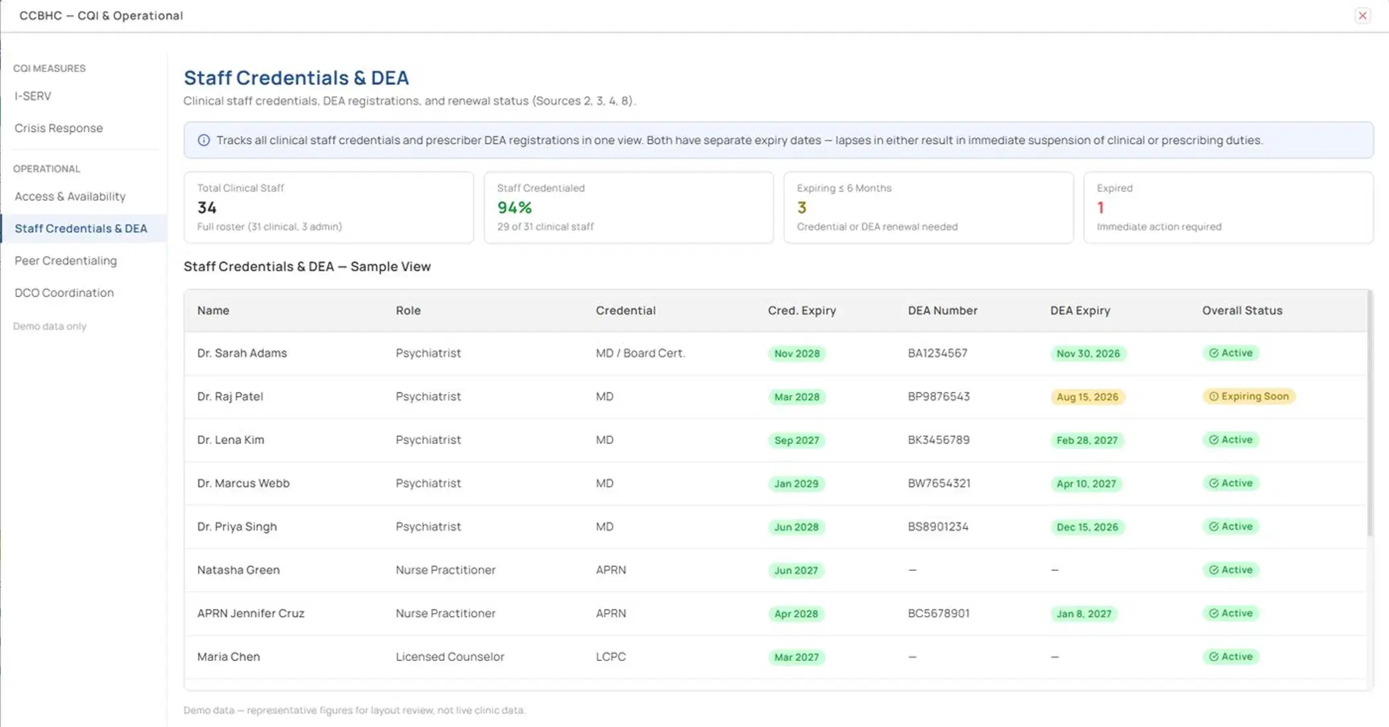Click the Total Clinical Staff card

[x=329, y=208]
